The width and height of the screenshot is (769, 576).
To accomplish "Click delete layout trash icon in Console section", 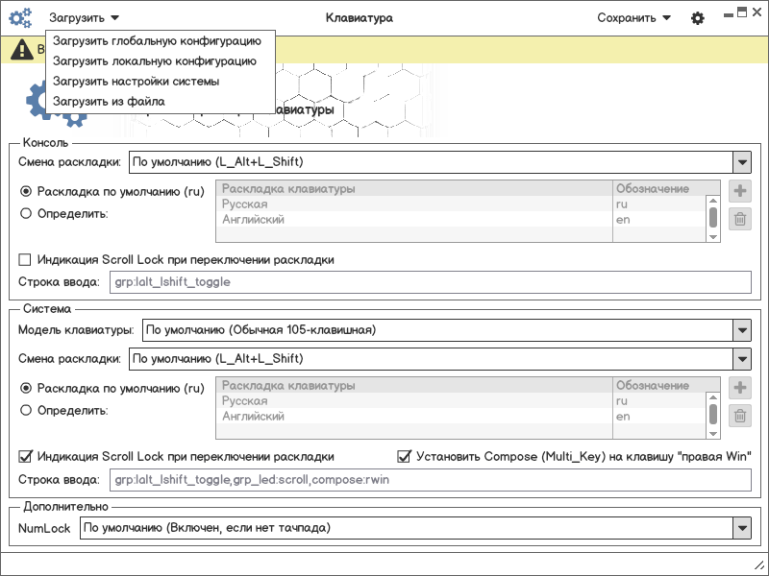I will [x=740, y=220].
